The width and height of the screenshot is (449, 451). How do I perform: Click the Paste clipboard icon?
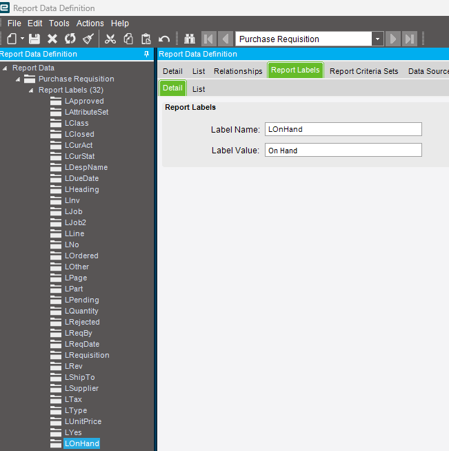pos(146,39)
